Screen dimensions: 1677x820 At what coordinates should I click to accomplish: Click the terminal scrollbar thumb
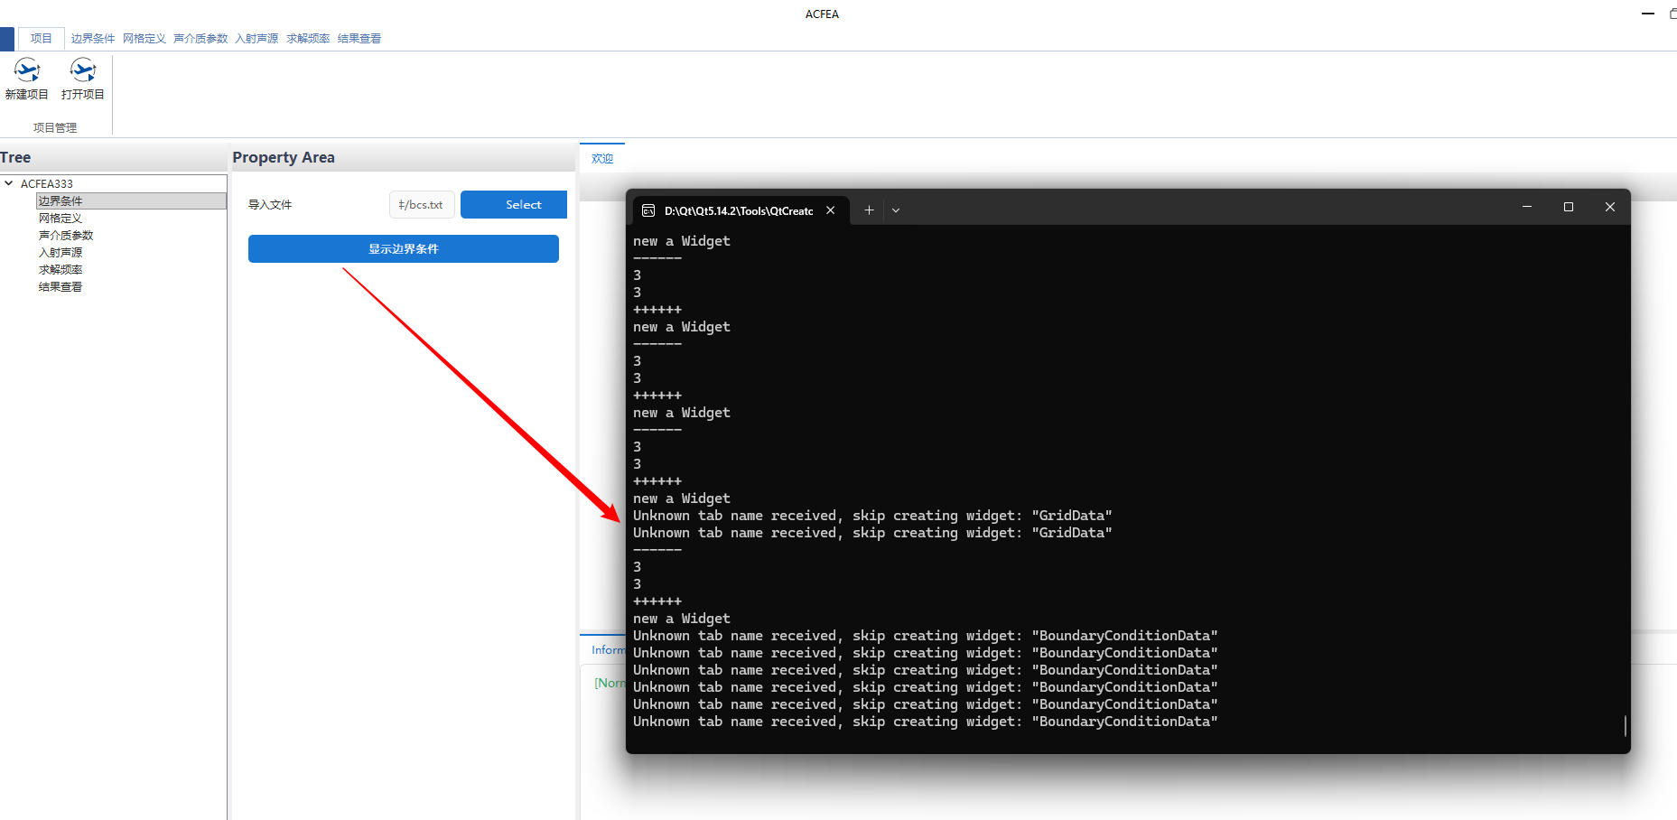click(x=1626, y=725)
